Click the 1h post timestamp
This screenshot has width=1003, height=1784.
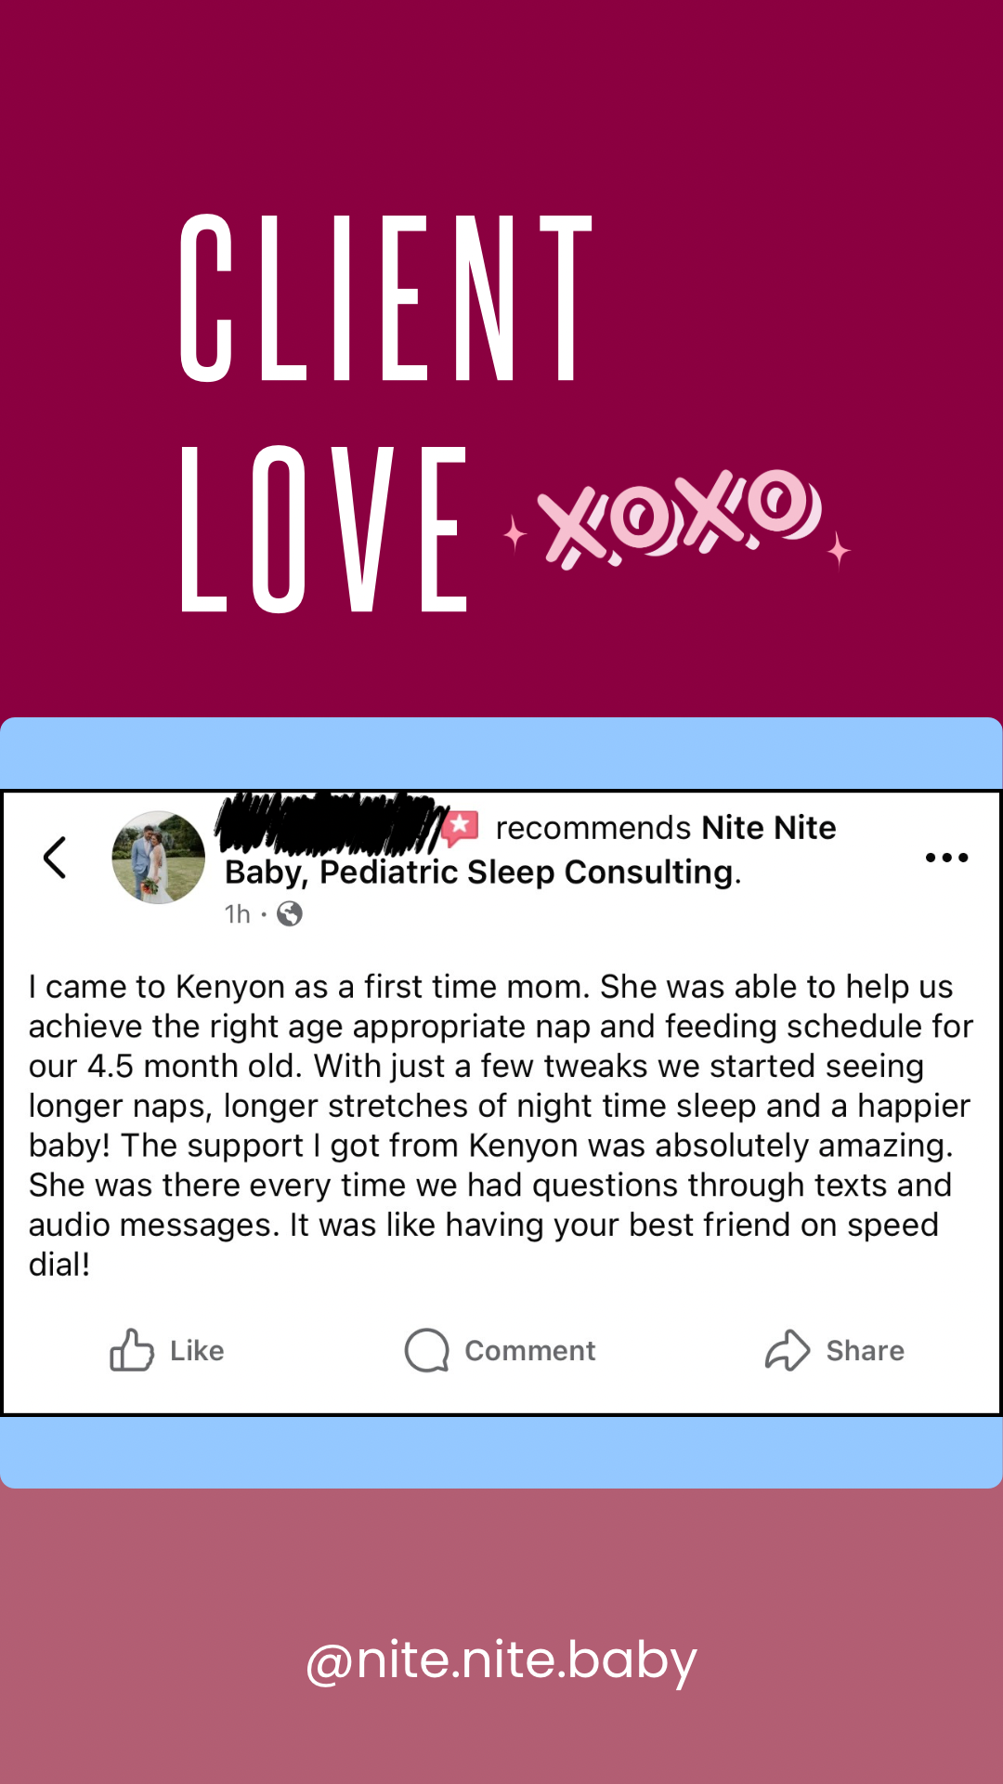pyautogui.click(x=238, y=914)
